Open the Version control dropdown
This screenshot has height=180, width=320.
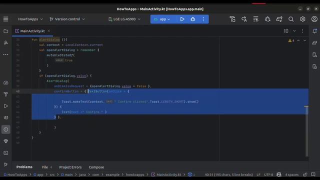click(67, 19)
